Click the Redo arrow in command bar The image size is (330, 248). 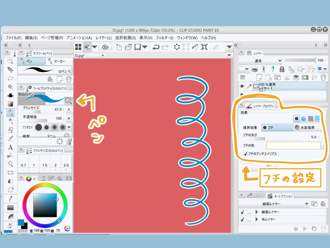point(165,47)
